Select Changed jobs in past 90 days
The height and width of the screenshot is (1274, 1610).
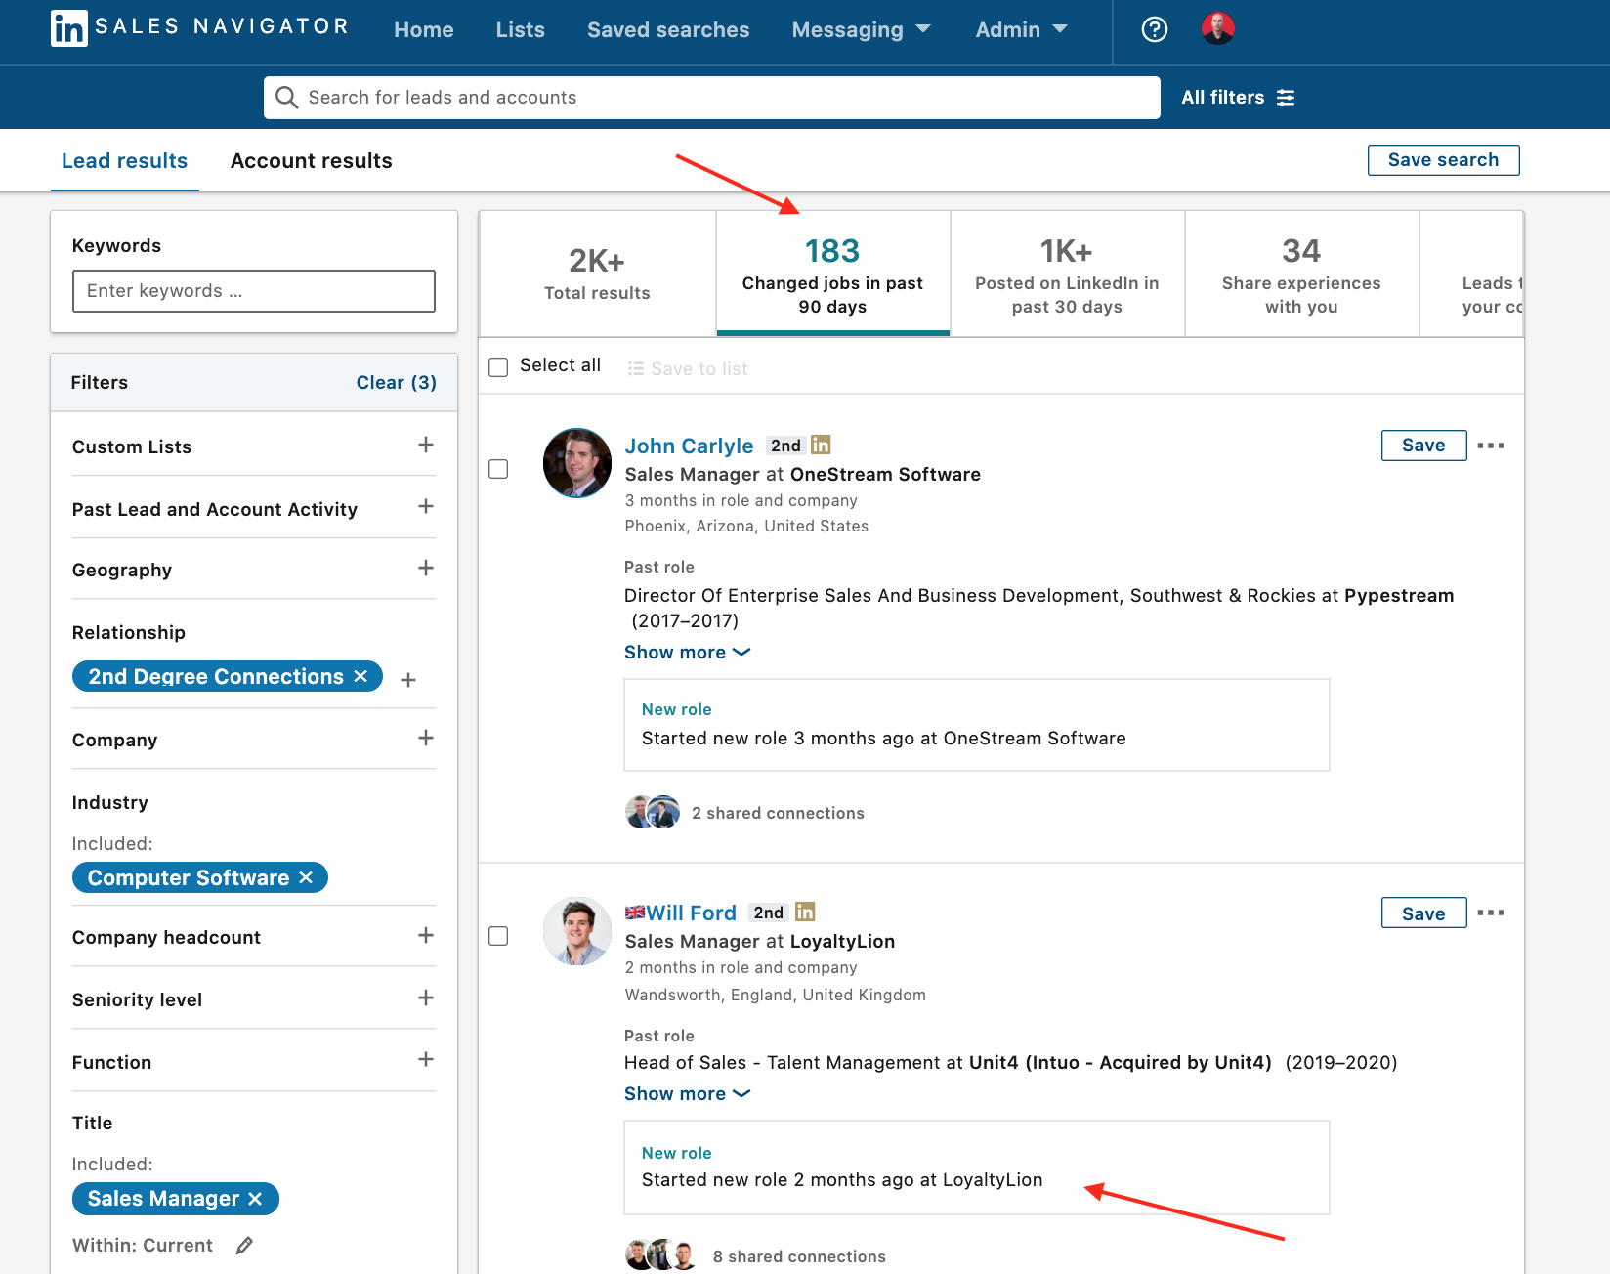(832, 274)
